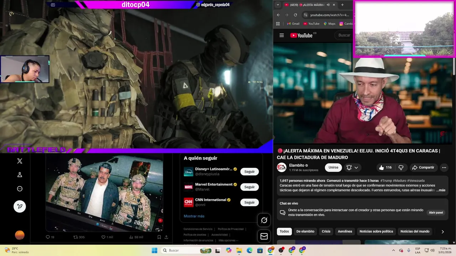Like the tweet showing 1 mil likes
This screenshot has width=456, height=256.
point(103,237)
